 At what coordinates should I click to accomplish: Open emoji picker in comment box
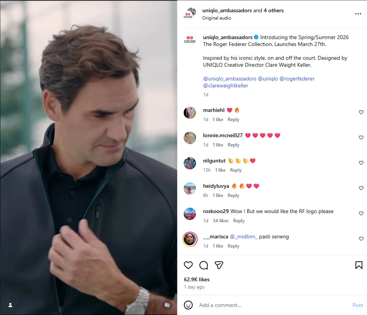(188, 305)
